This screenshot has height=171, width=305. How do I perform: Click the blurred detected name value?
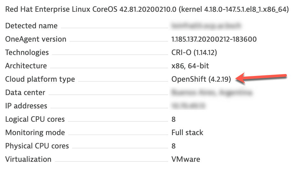coord(206,26)
